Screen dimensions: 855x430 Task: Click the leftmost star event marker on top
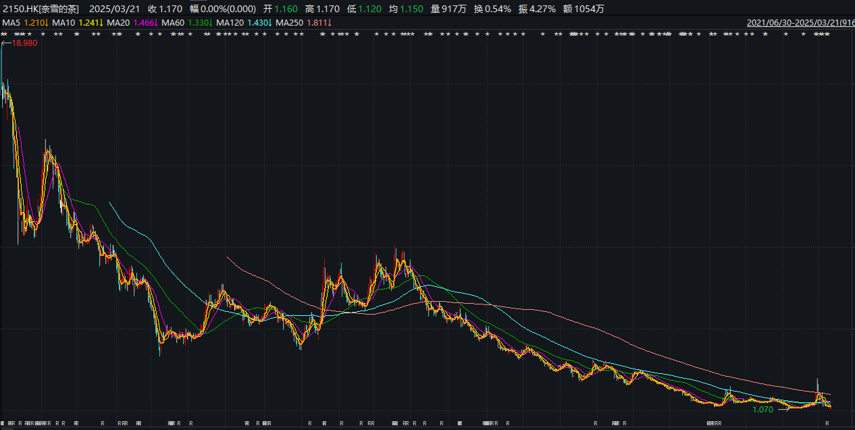point(3,34)
